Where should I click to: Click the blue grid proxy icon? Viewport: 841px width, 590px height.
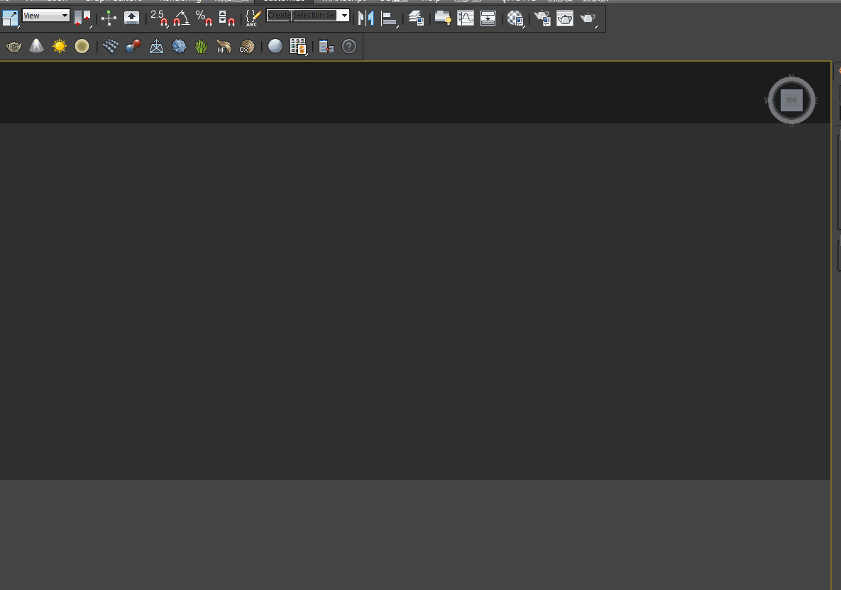click(x=111, y=47)
